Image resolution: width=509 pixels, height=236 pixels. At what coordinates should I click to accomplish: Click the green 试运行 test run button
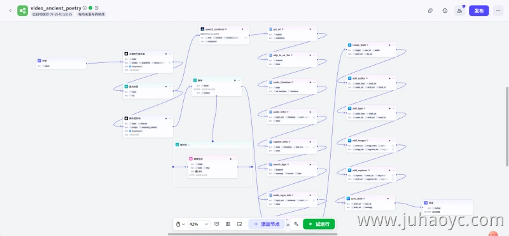coord(319,224)
